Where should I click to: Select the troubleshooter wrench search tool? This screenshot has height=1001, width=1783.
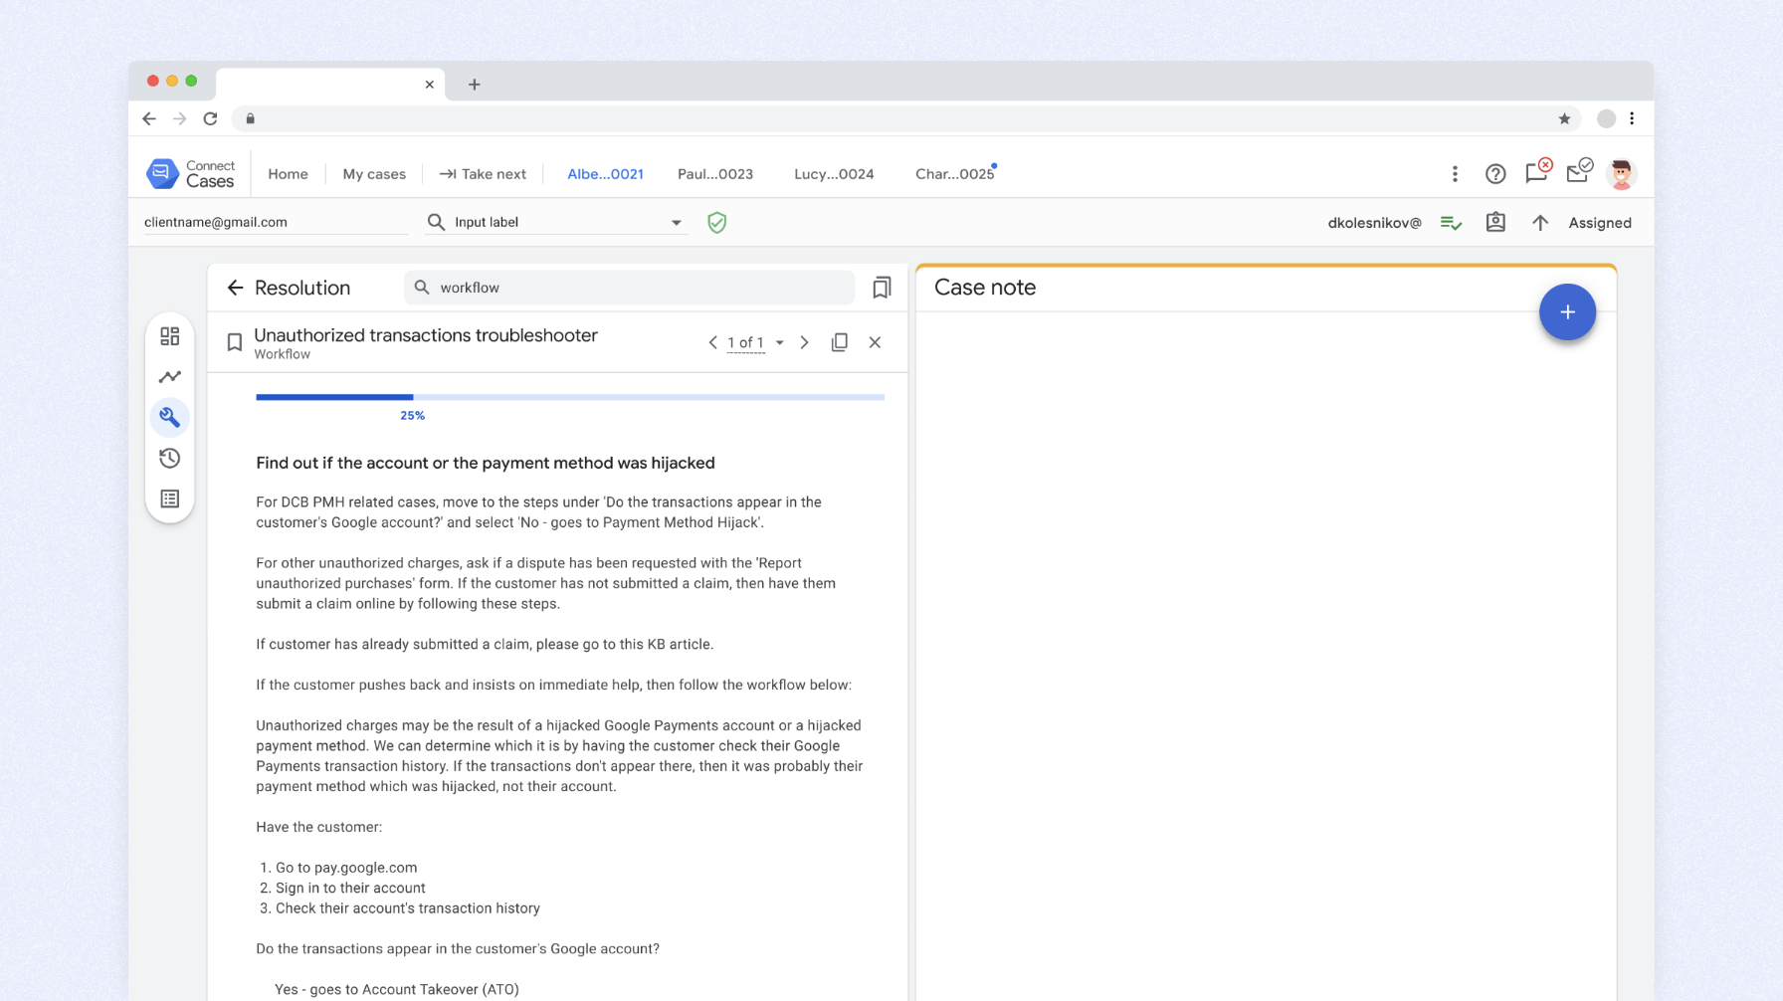(x=170, y=417)
